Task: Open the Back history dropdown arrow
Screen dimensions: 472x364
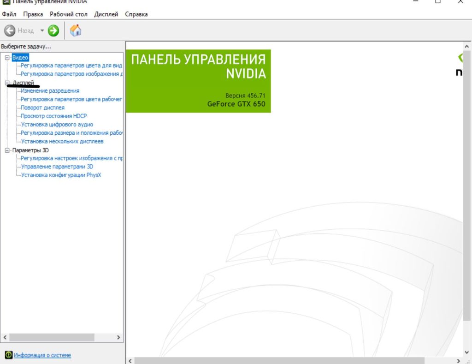Action: 42,31
